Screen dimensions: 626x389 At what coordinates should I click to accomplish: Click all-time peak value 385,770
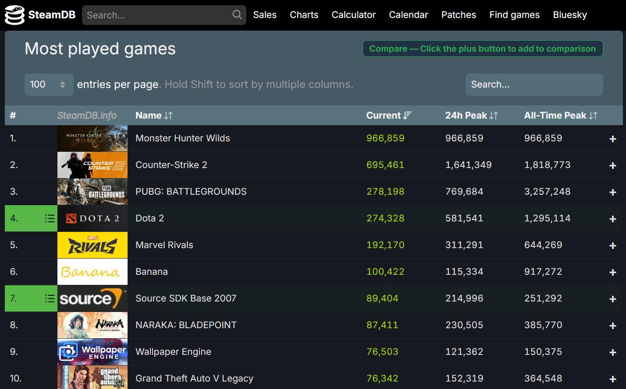point(543,325)
